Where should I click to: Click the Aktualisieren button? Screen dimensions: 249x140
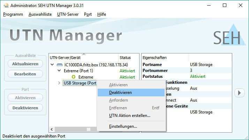coord(25,64)
